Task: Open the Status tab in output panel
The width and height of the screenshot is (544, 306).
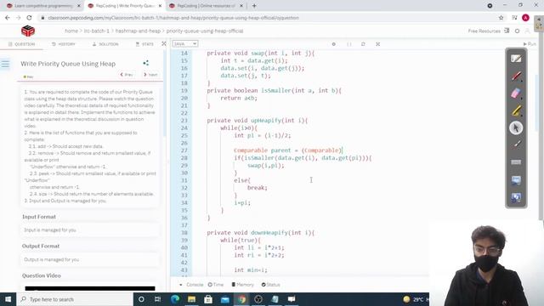Action: pos(270,285)
